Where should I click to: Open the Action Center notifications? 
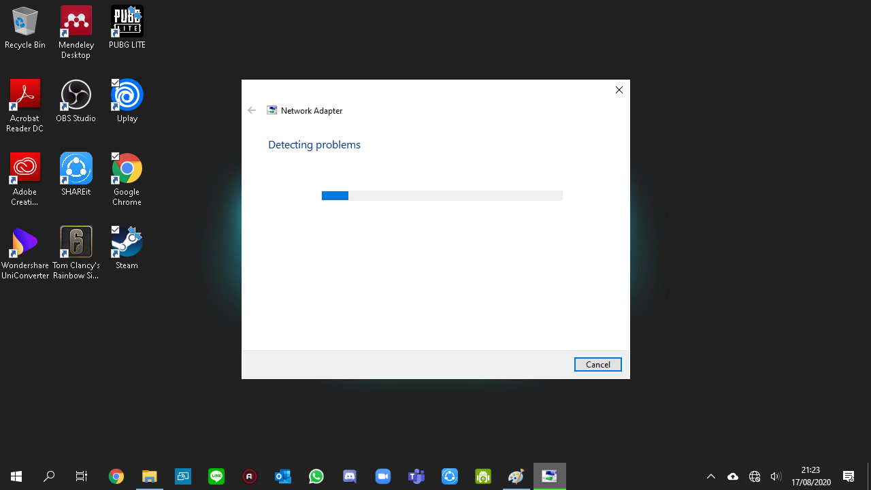849,476
